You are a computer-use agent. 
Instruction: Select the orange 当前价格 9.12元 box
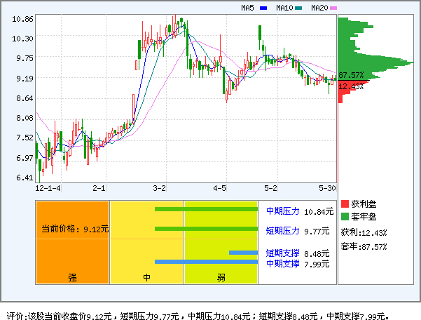click(x=73, y=229)
